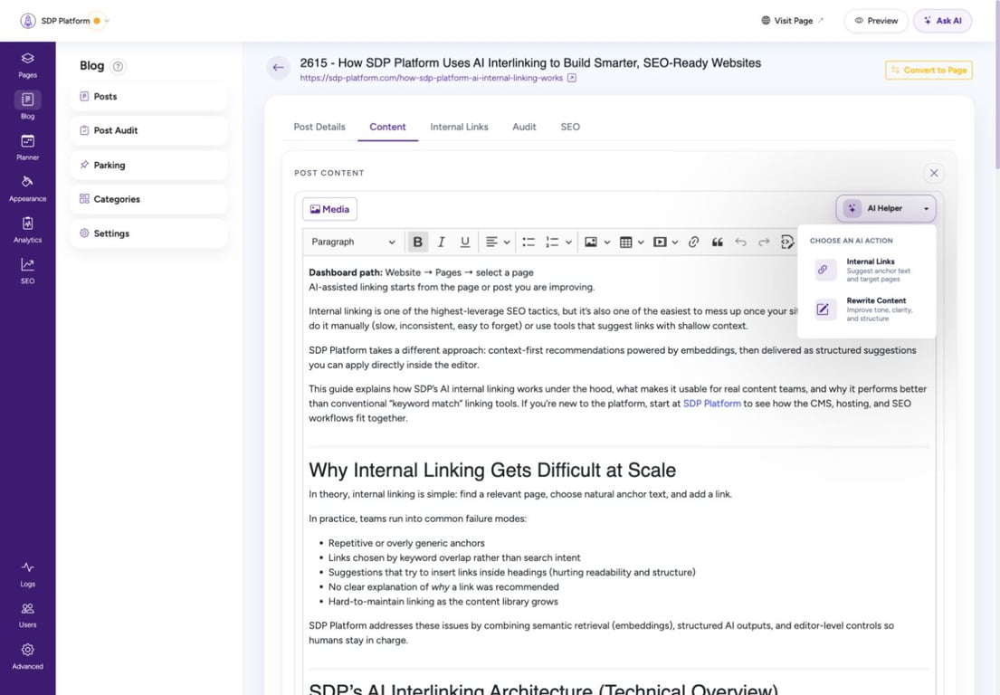Select the Content tab
Screen dimensions: 1000x695
pos(387,127)
